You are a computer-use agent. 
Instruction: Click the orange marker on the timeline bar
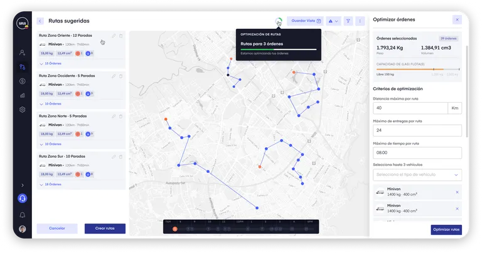point(174,229)
